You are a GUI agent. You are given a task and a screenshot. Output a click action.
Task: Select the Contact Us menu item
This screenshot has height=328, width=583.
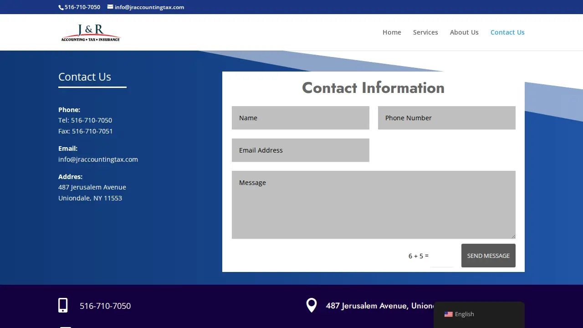tap(507, 32)
